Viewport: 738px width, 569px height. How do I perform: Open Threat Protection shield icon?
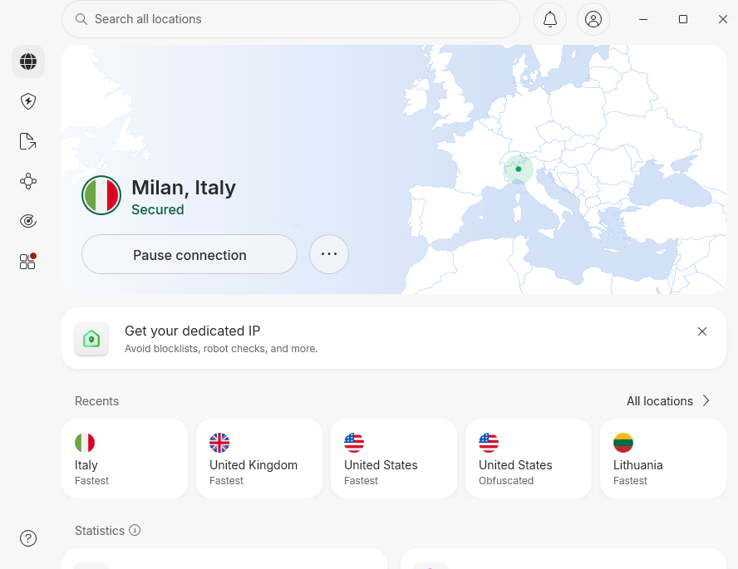point(28,101)
